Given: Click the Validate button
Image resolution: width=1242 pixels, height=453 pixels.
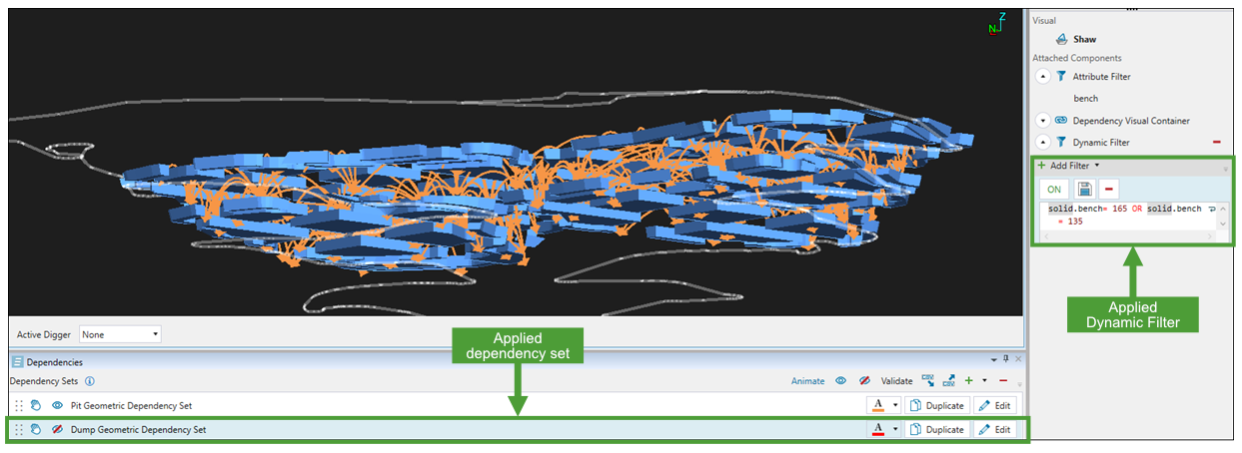Looking at the screenshot, I should [x=897, y=380].
